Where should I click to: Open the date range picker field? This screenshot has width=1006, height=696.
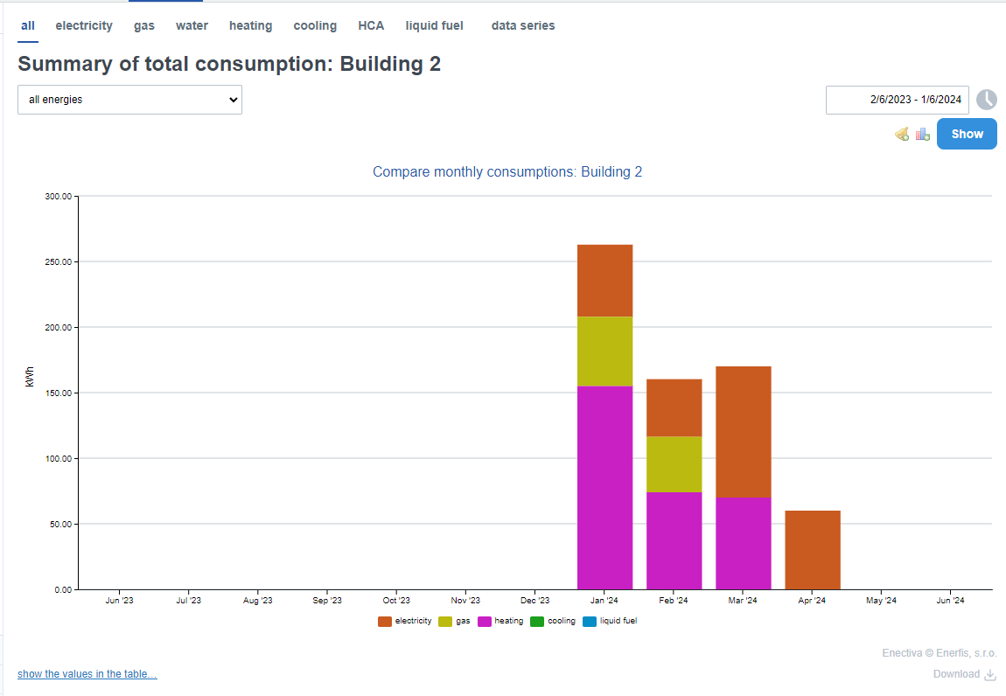tap(897, 100)
